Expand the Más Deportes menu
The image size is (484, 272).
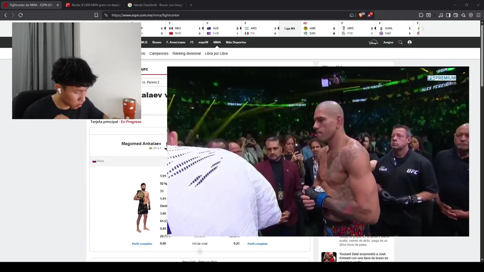coord(236,42)
